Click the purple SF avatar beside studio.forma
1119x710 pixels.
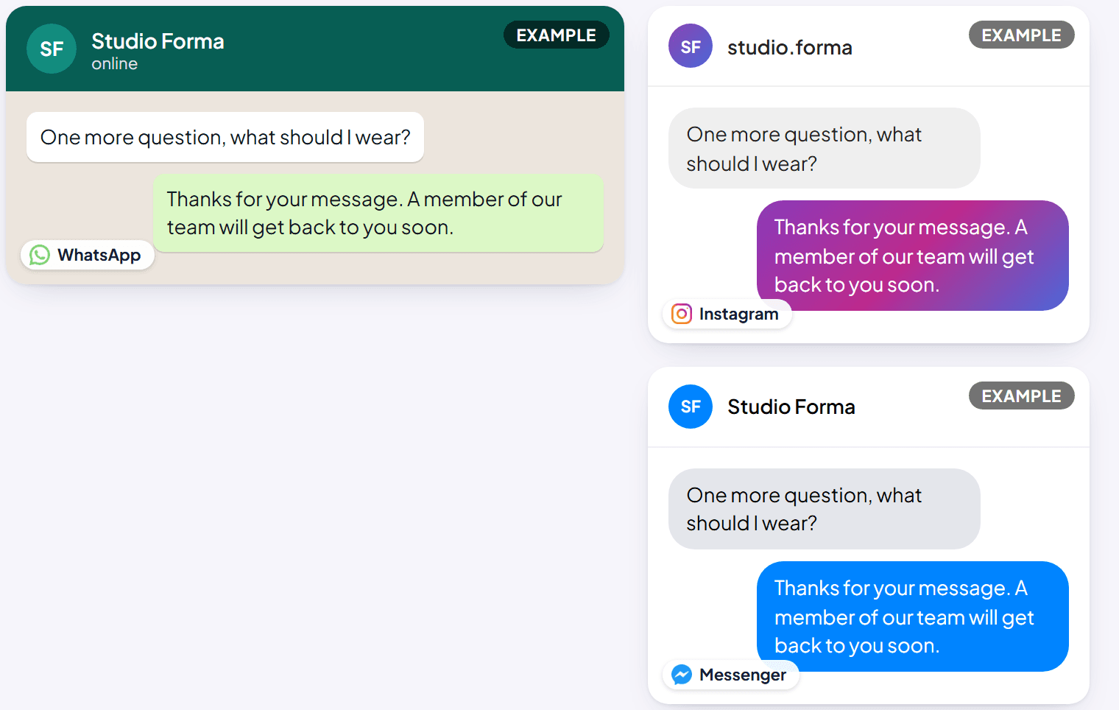(691, 46)
